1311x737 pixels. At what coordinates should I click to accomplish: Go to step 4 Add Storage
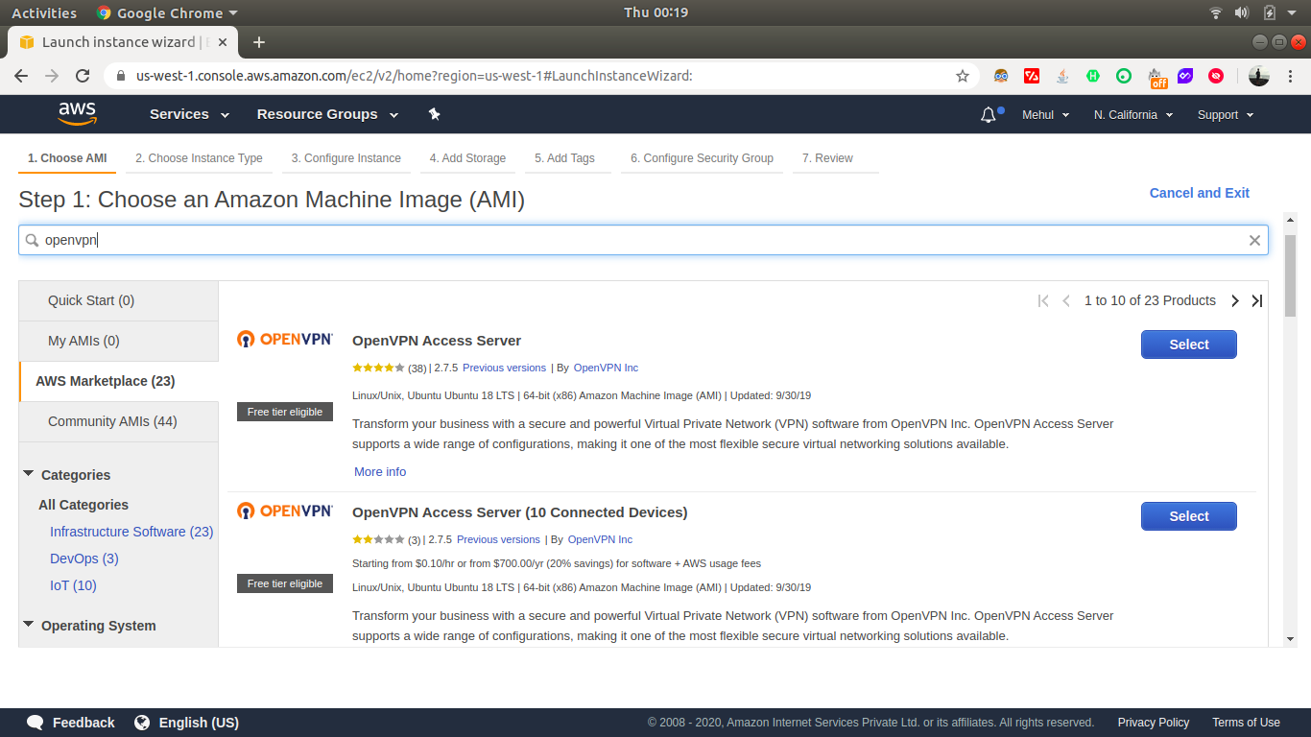[467, 158]
